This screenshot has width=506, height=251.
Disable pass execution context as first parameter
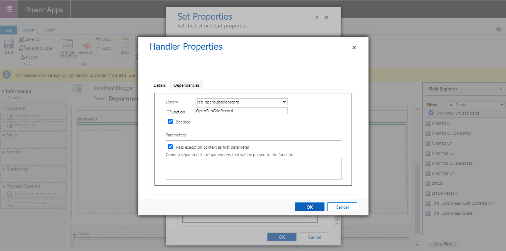pos(170,146)
